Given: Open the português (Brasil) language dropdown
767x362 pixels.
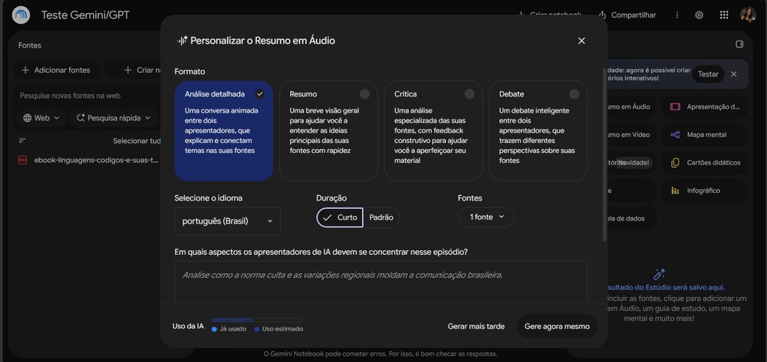Looking at the screenshot, I should 228,221.
